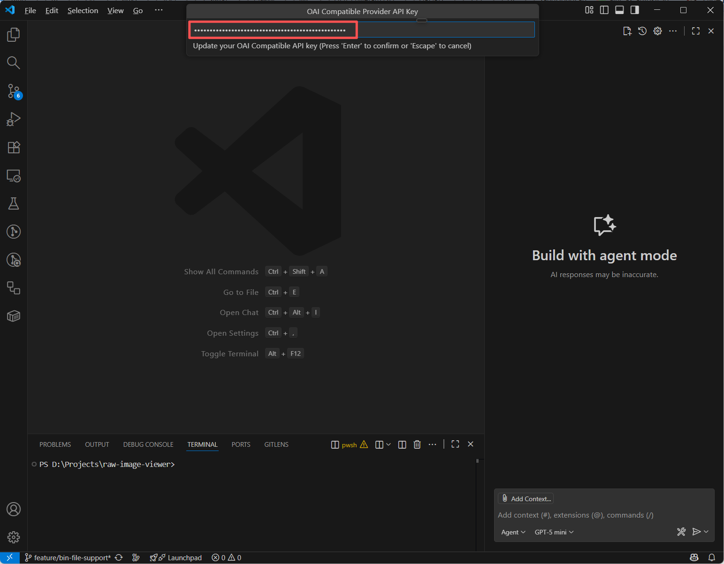Screen dimensions: 724x564
Task: Open terminal panel more actions ellipsis
Action: point(433,444)
